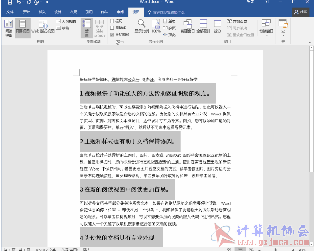Click the 拆分 split window icon
This screenshot has width=316, height=251.
tap(217, 26)
